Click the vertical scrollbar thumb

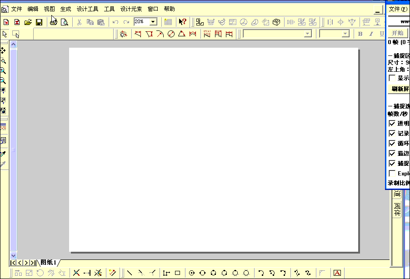[13, 150]
